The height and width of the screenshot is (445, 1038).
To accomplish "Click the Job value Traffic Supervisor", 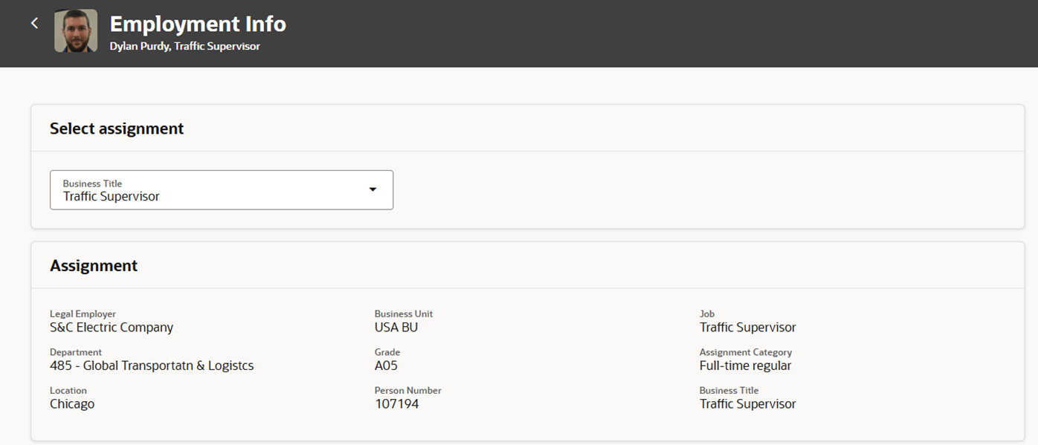I will (747, 328).
